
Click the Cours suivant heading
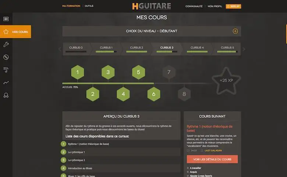[x=212, y=116]
